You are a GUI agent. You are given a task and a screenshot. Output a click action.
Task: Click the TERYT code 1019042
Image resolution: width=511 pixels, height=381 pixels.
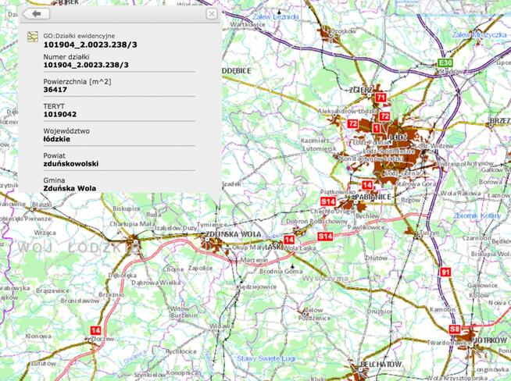[60, 114]
